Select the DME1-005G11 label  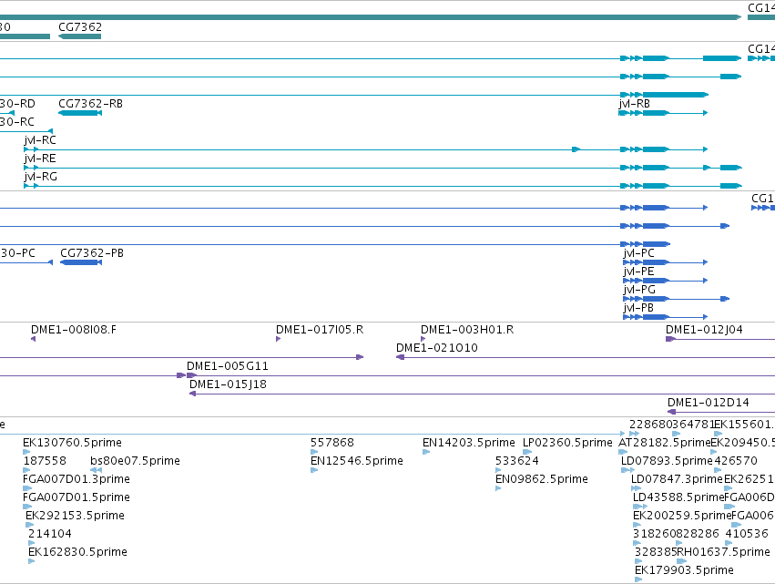[228, 366]
